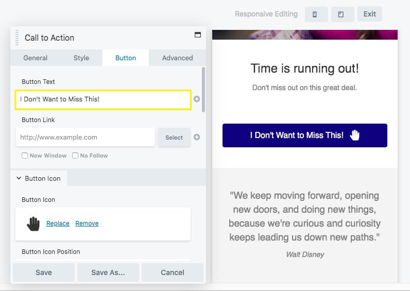This screenshot has height=291, width=410.
Task: Click the Select button for link
Action: pyautogui.click(x=174, y=138)
